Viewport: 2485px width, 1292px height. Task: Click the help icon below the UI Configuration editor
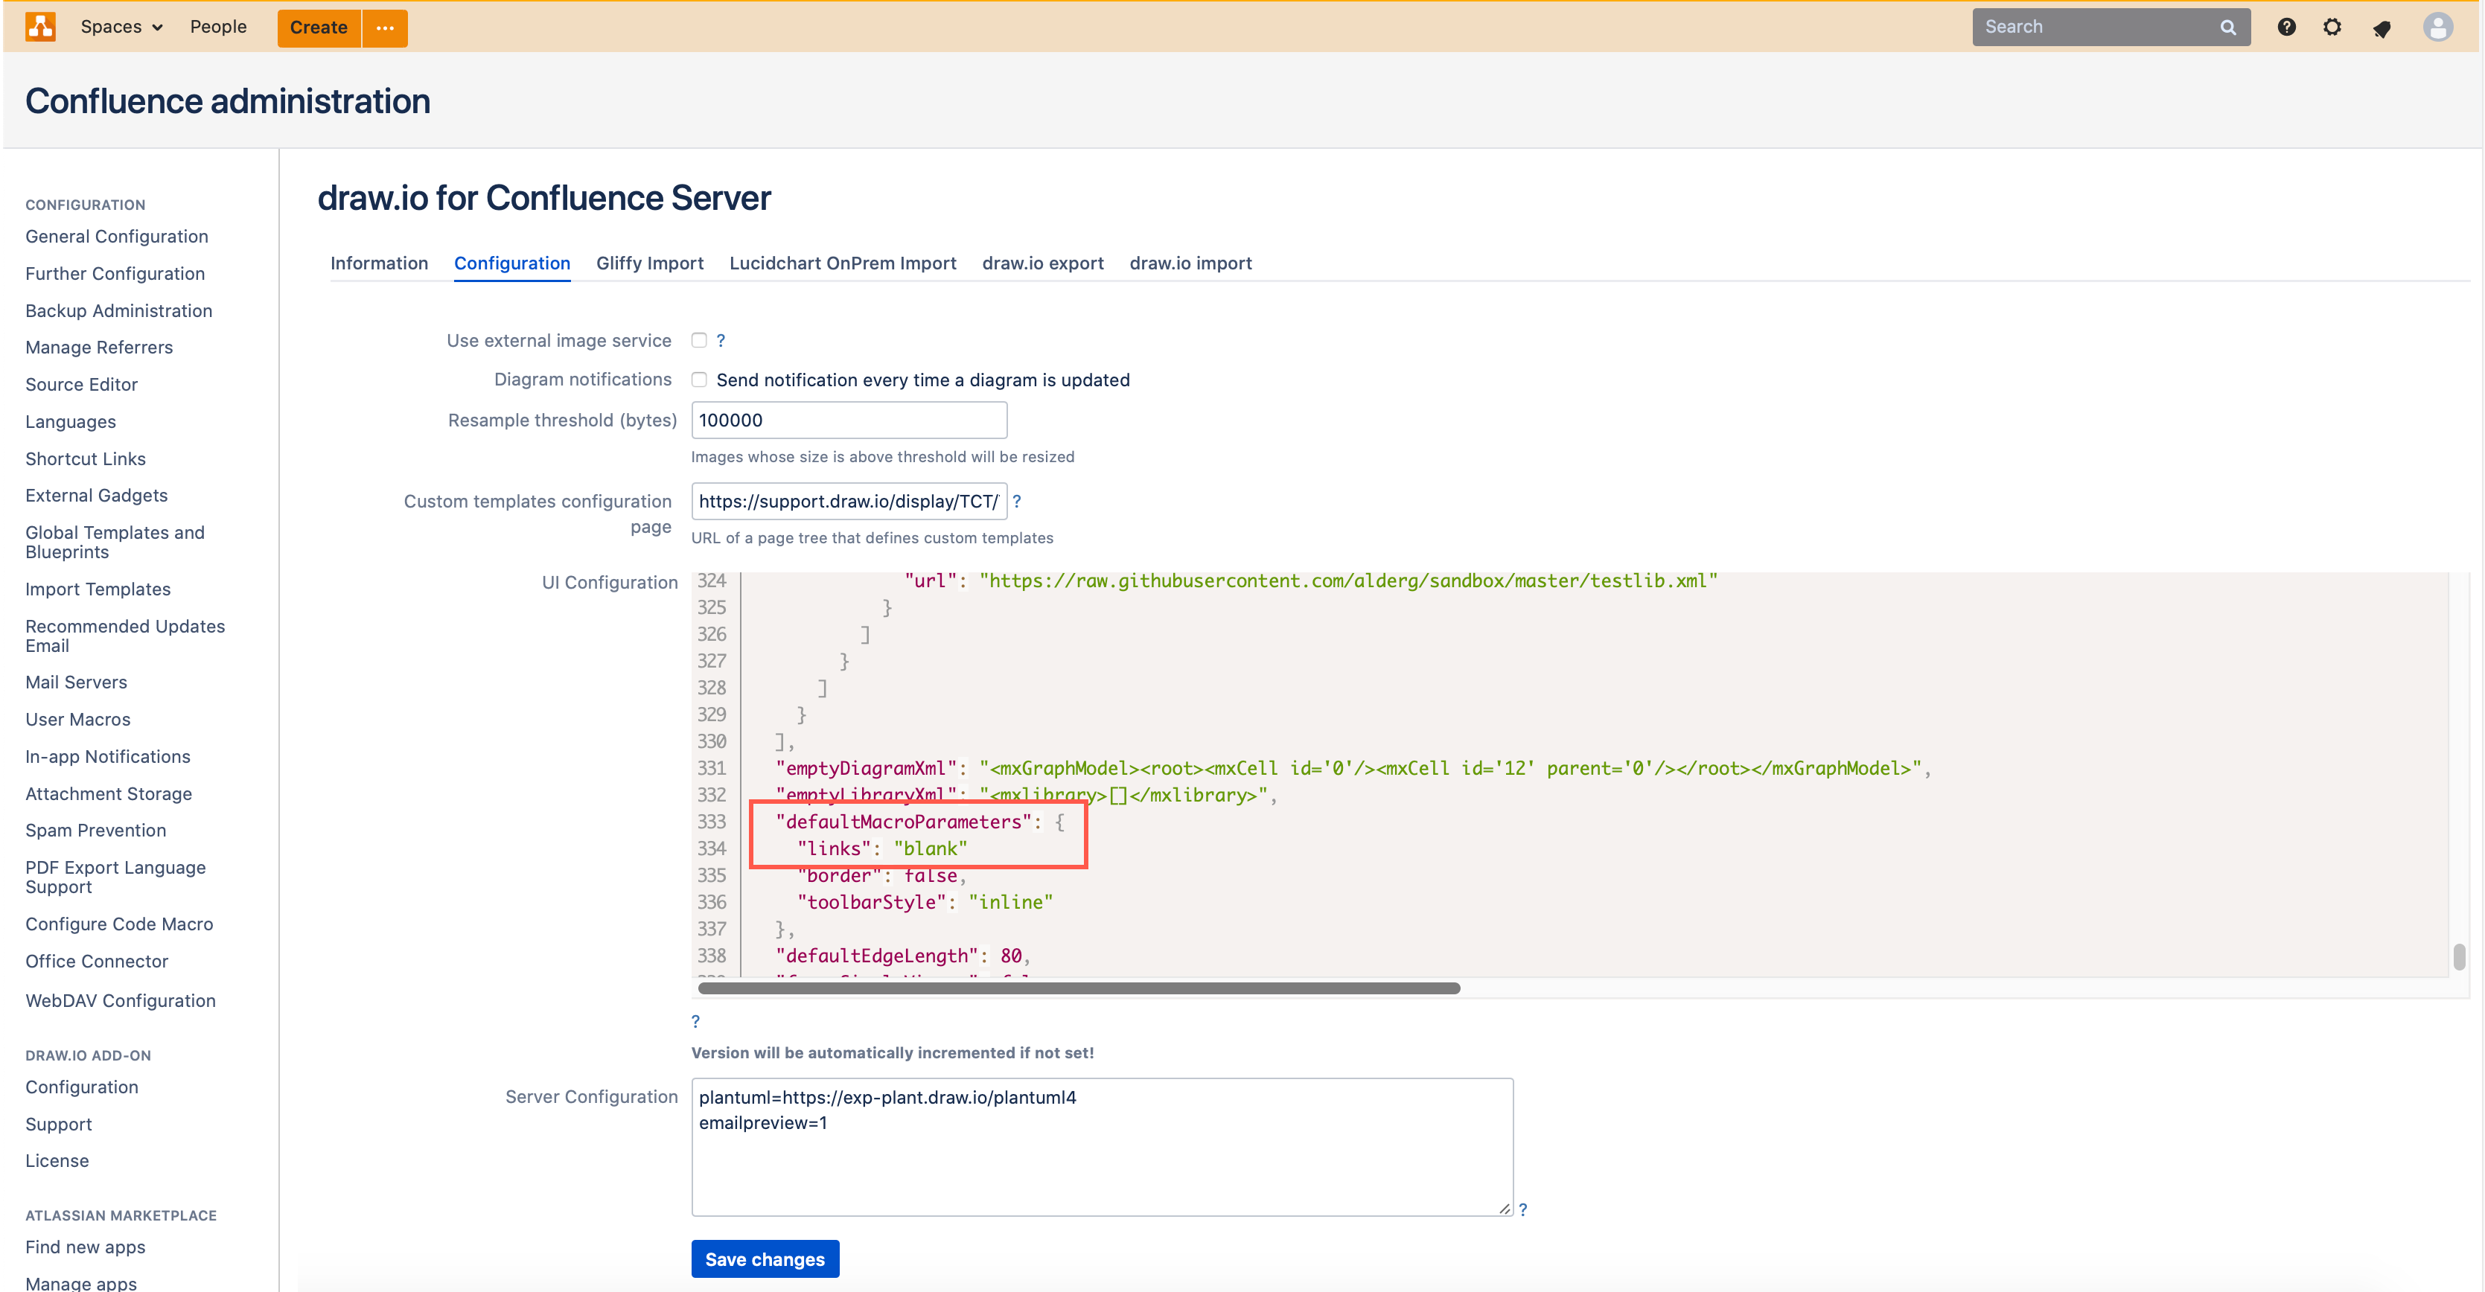coord(695,1021)
